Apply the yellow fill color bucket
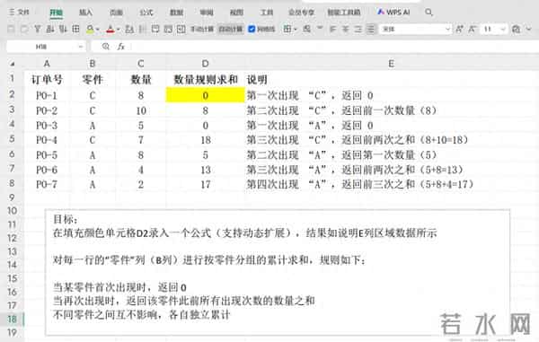 tap(90, 30)
